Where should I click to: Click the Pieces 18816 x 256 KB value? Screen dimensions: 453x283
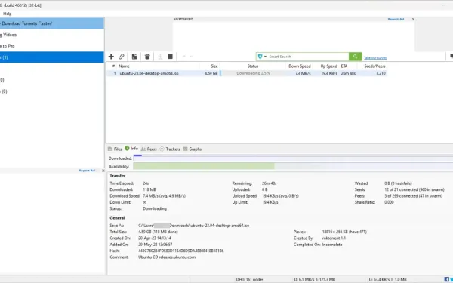click(344, 232)
